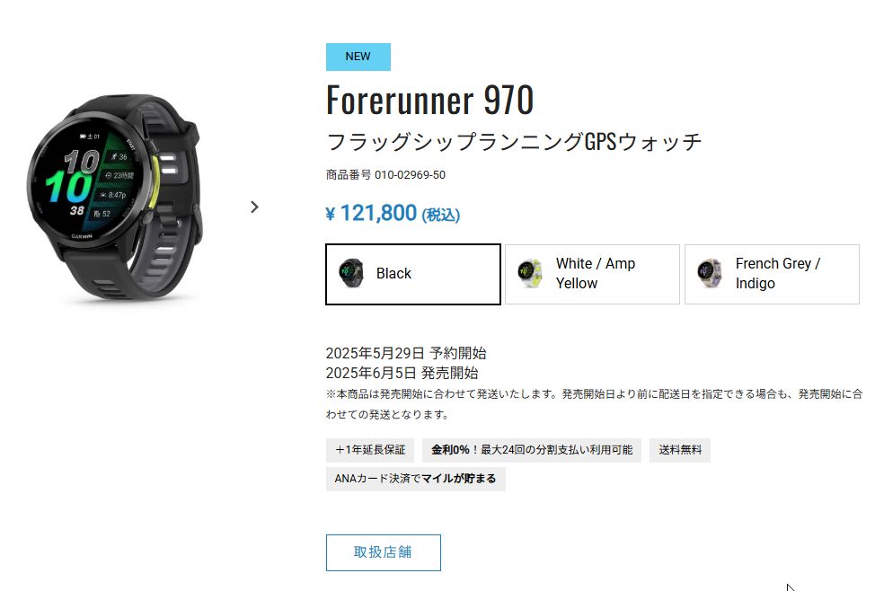Screen dimensions: 875x591
Task: Open the 取扱店舗 store locator button
Action: coord(384,552)
